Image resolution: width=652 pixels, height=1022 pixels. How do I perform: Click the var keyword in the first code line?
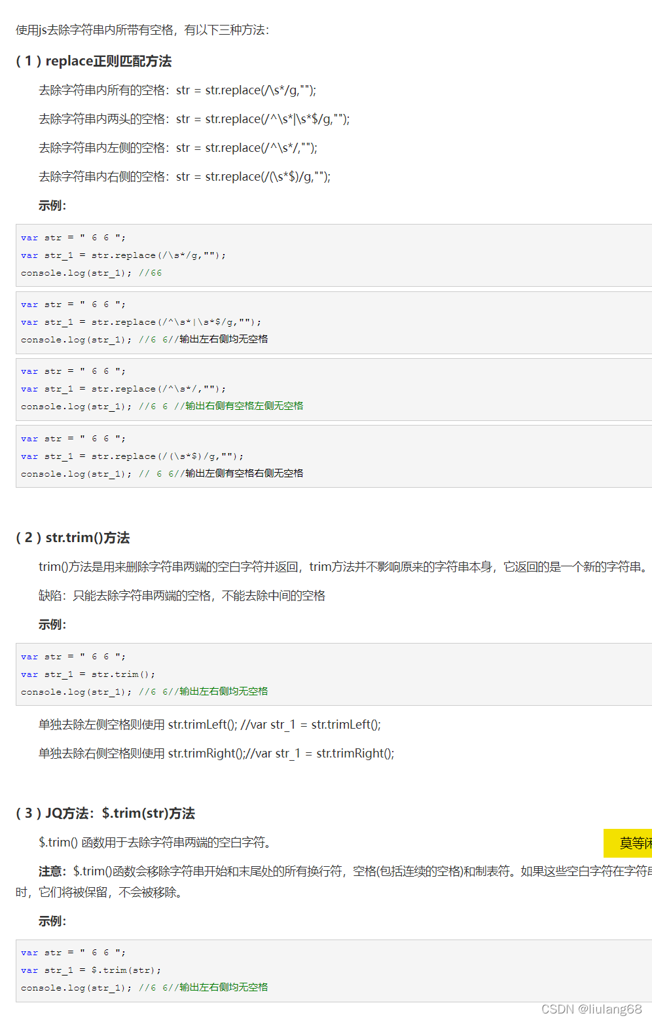point(29,237)
